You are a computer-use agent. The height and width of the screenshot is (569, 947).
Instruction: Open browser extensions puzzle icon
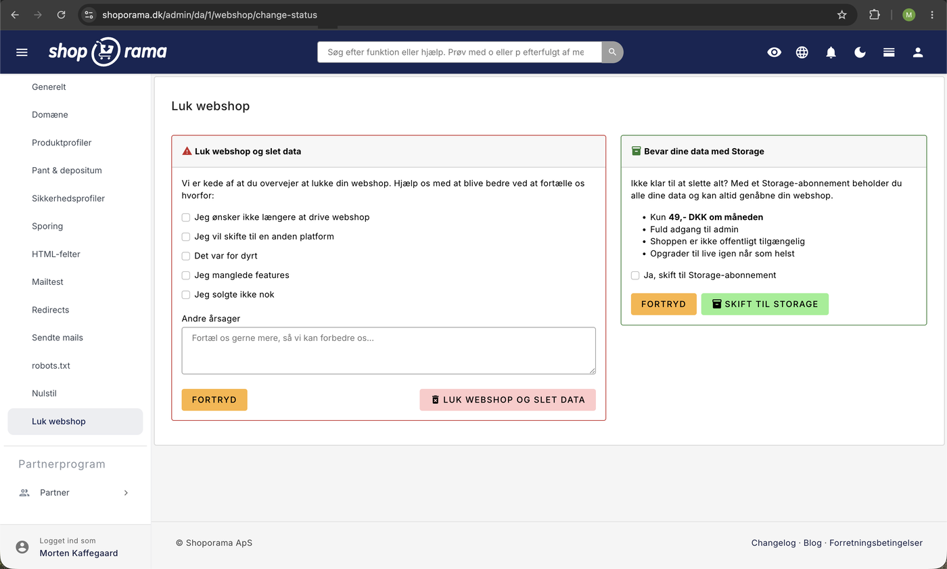(x=875, y=14)
